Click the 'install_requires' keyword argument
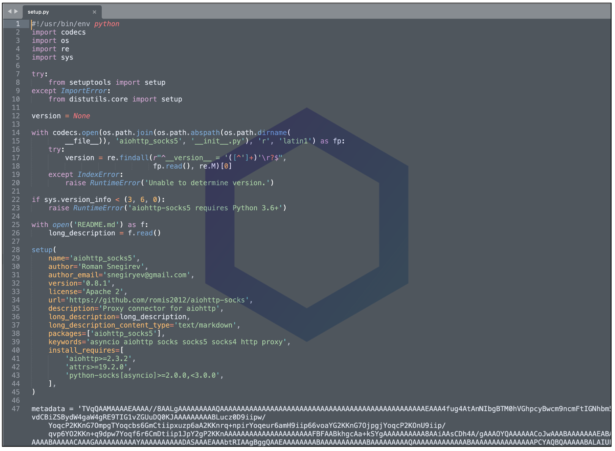The image size is (615, 451). click(x=82, y=350)
